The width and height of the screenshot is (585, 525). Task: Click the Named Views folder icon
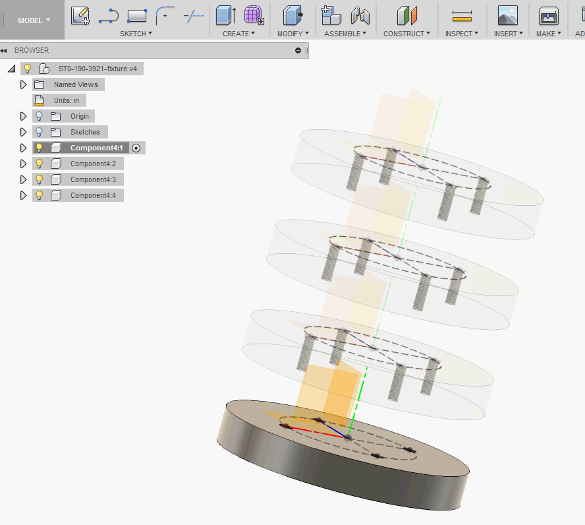pyautogui.click(x=39, y=85)
